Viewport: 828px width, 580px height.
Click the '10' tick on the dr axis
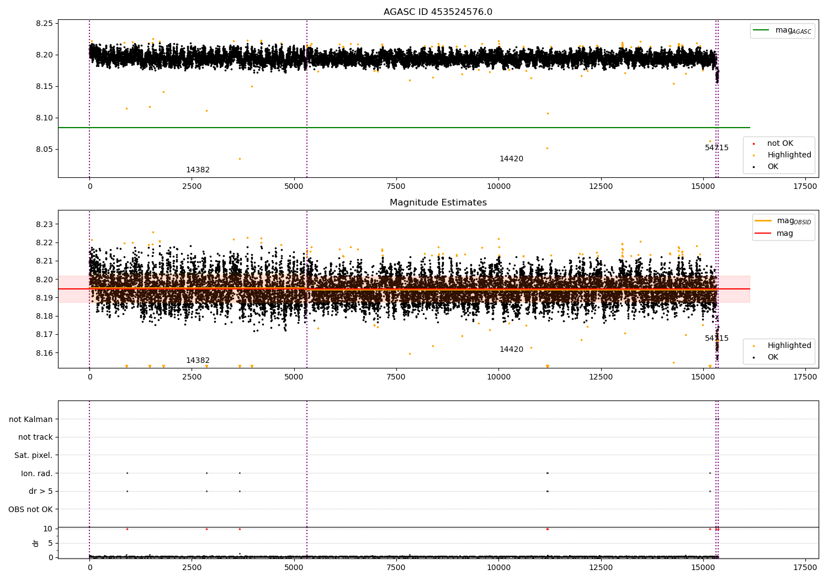(x=48, y=529)
